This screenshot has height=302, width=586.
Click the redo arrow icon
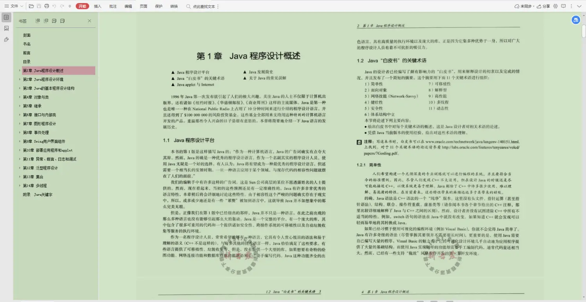(x=62, y=6)
